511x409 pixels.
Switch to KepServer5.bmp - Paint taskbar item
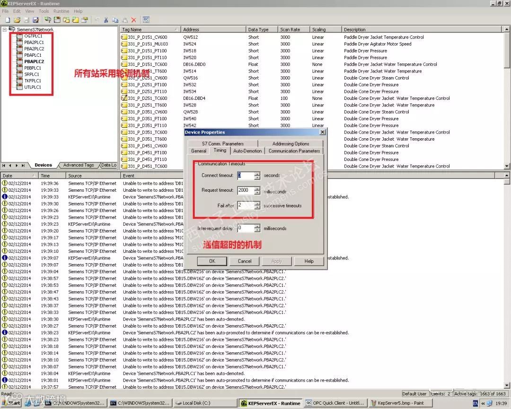click(x=401, y=403)
